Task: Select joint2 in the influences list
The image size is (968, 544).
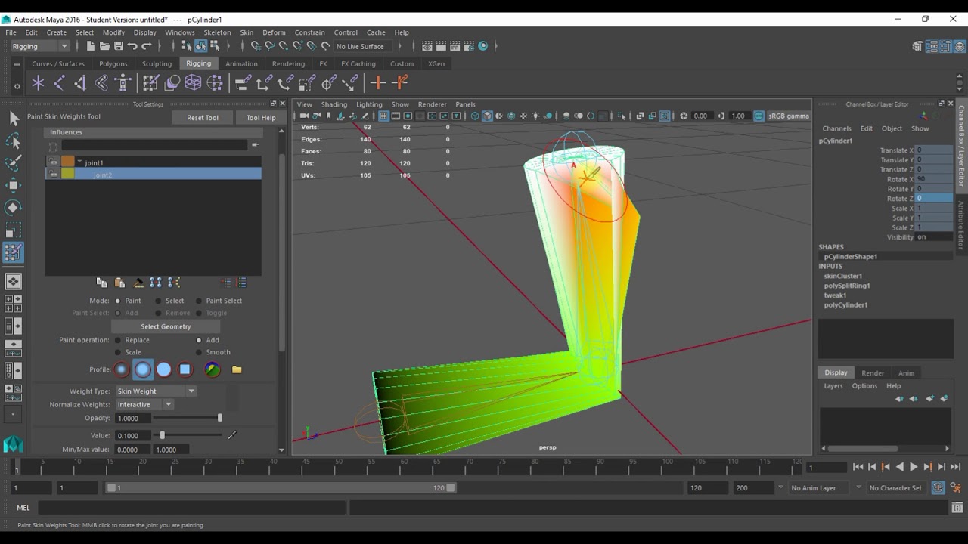Action: (154, 175)
